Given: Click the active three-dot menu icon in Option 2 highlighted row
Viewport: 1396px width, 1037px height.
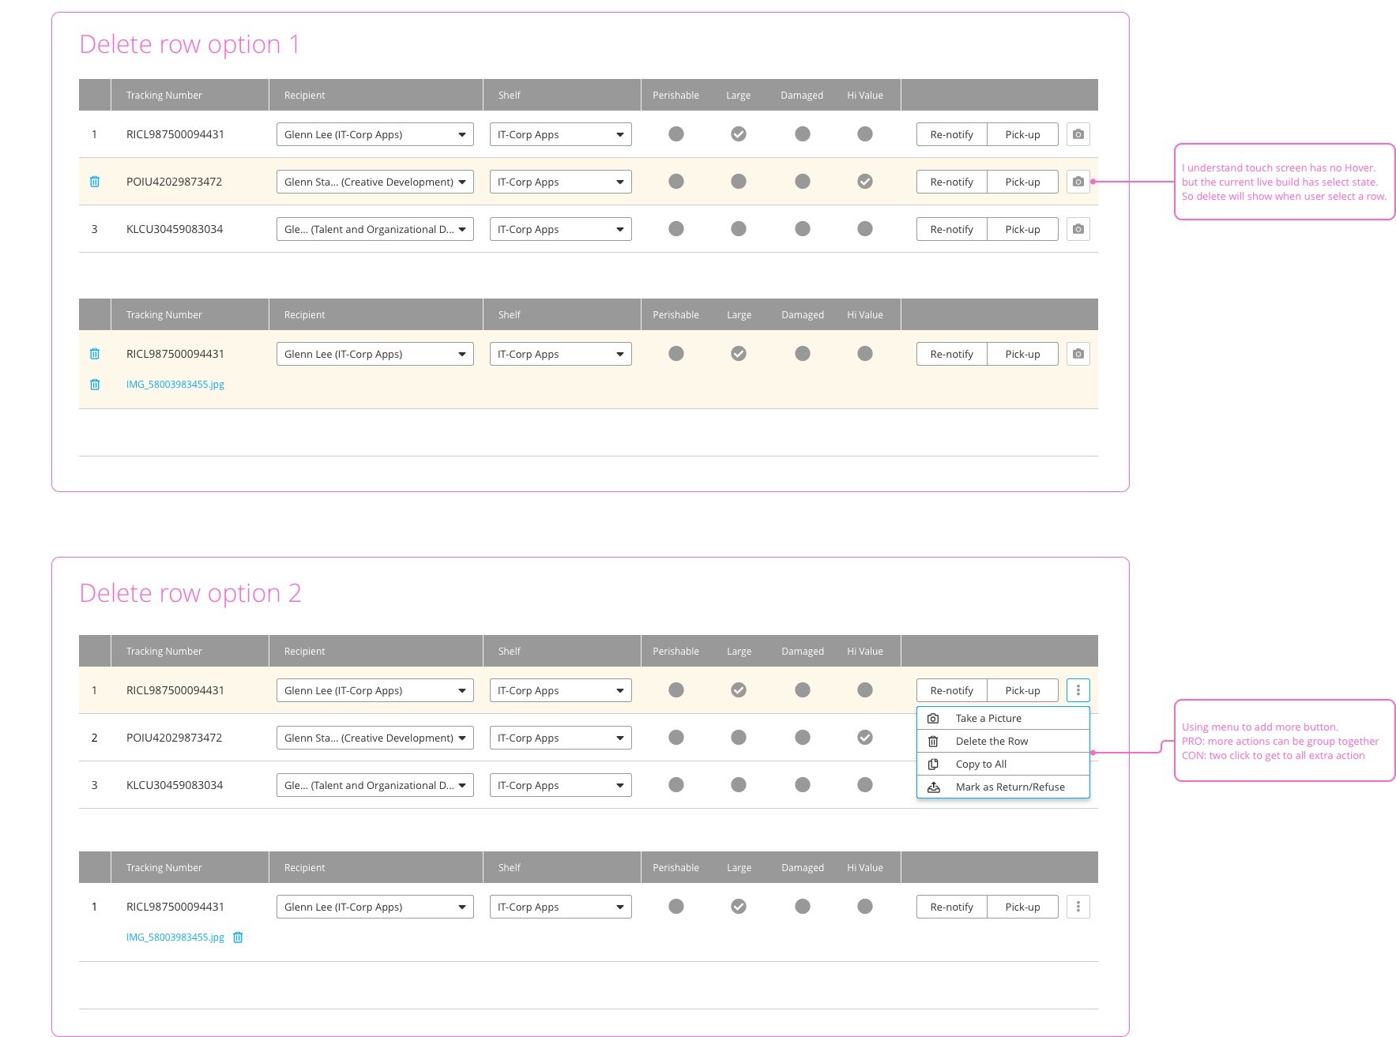Looking at the screenshot, I should [x=1078, y=690].
